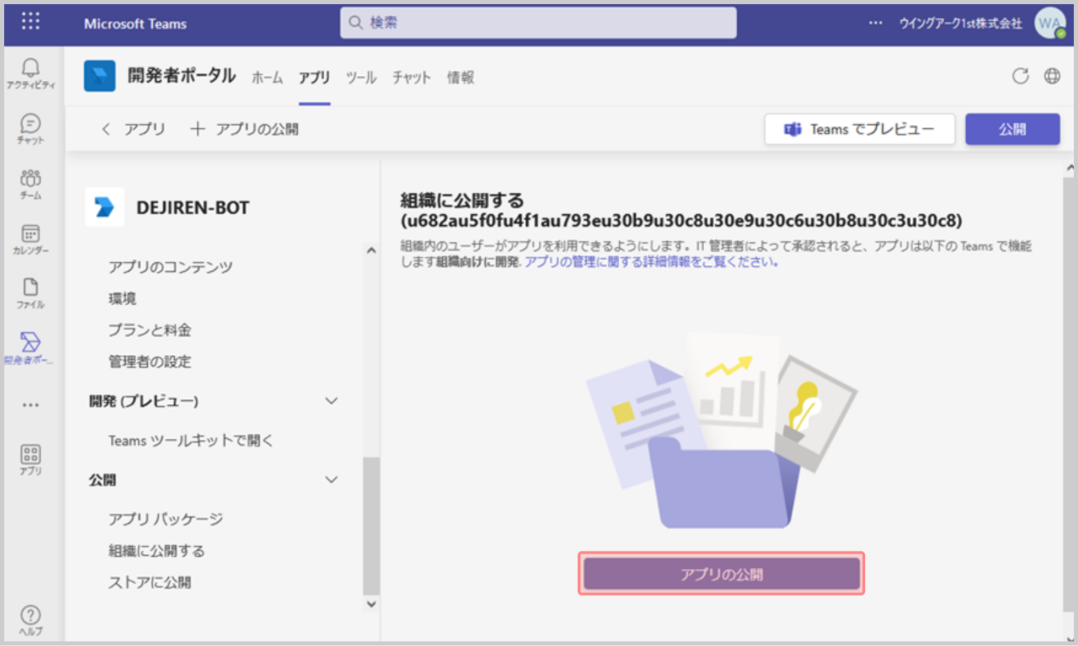Switch to the チャット tab
Screen dimensions: 1078x646
412,77
